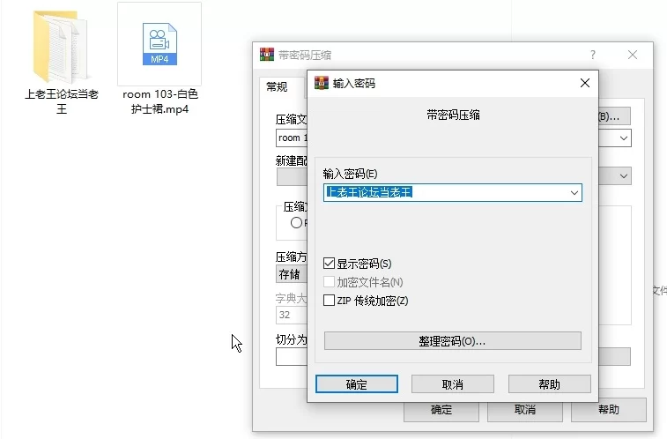667x439 pixels.
Task: Click the archive name field showing room
Action: [292, 138]
